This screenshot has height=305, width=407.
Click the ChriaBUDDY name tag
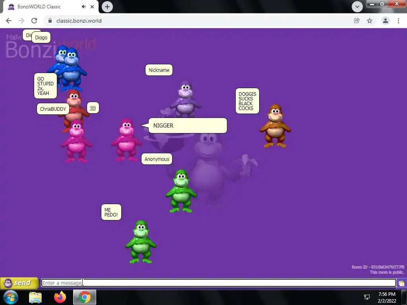click(x=53, y=109)
